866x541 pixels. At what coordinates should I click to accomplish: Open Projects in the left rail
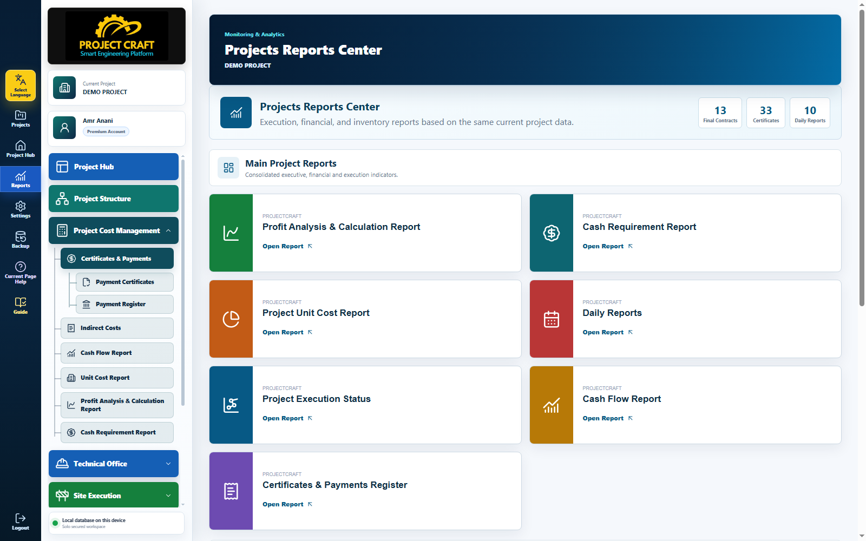(21, 118)
